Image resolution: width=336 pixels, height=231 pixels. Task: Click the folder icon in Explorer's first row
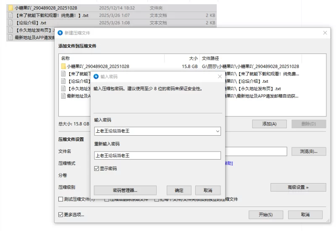pyautogui.click(x=10, y=8)
